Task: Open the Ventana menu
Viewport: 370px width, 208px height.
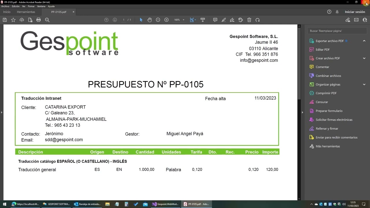Action: click(41, 6)
